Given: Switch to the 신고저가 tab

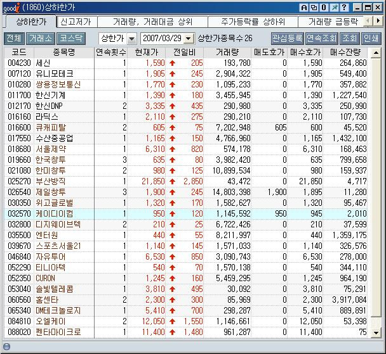Looking at the screenshot, I should [76, 22].
